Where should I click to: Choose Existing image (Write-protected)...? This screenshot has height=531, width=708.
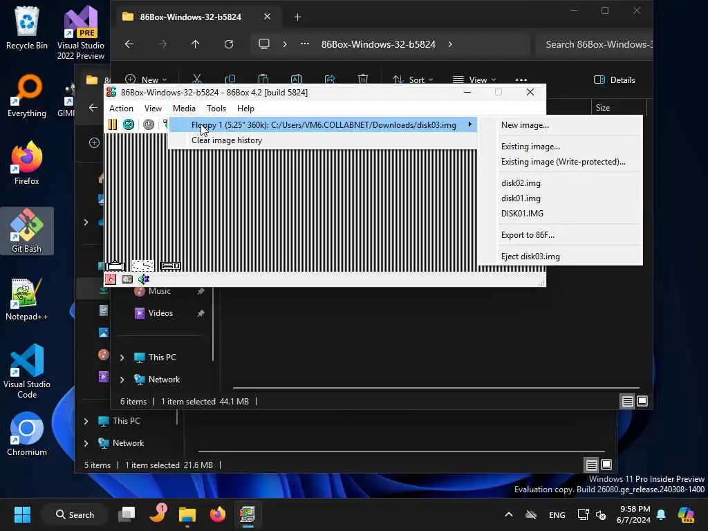pyautogui.click(x=563, y=162)
